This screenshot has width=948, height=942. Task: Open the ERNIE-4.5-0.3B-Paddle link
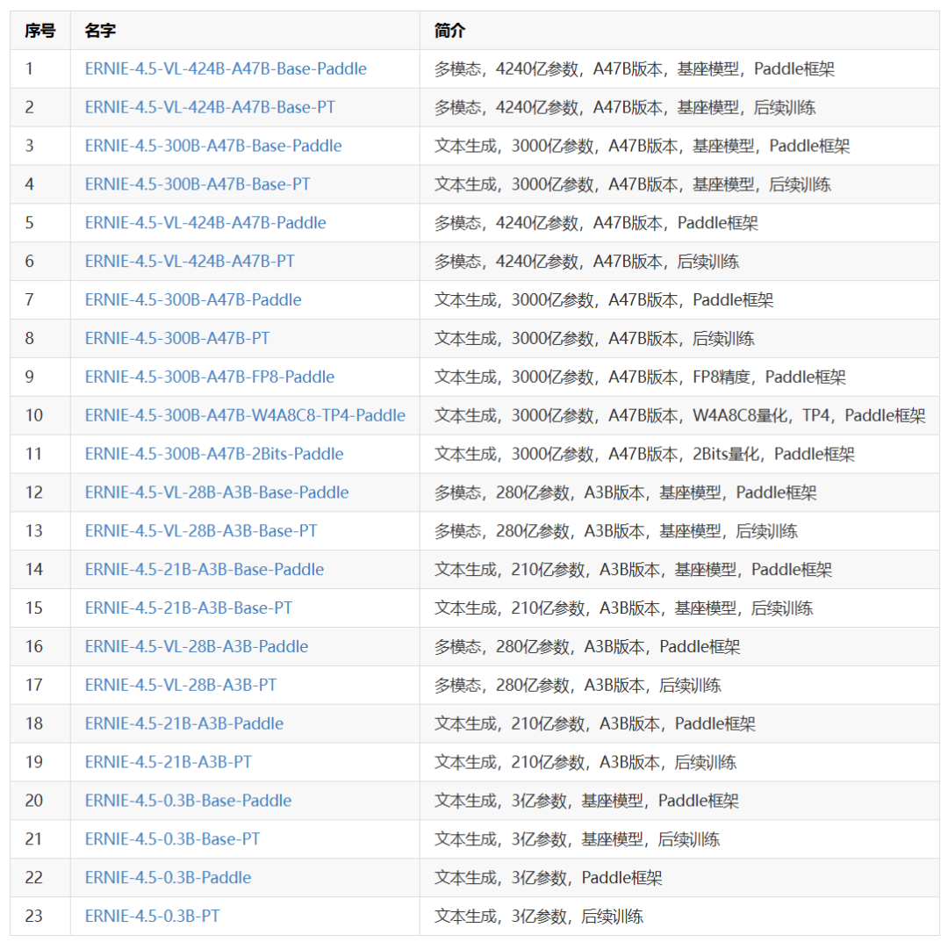click(x=168, y=878)
